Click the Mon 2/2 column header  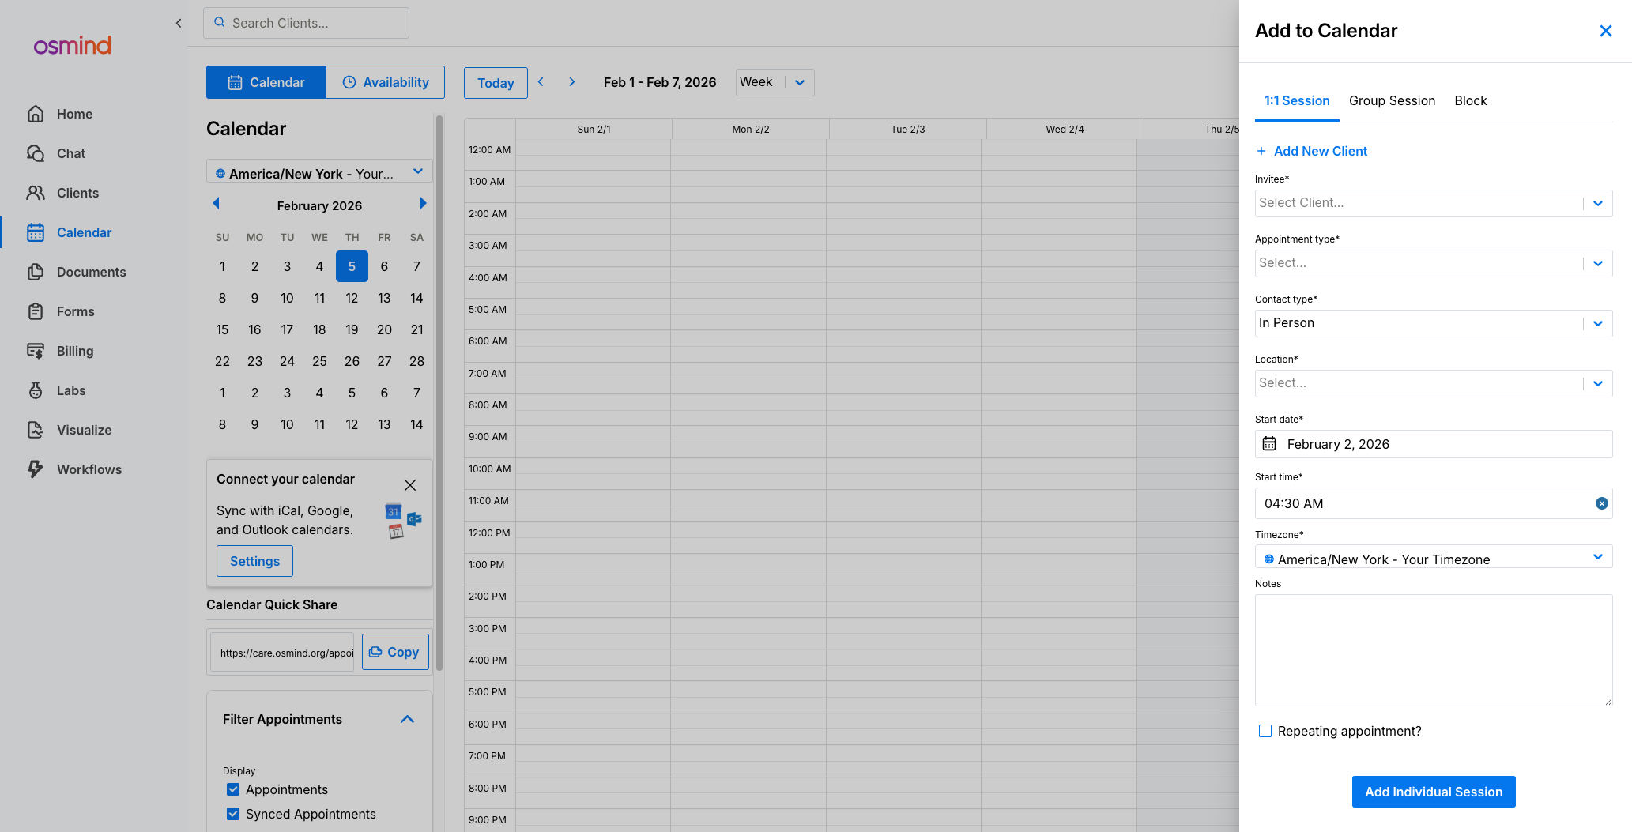(751, 129)
